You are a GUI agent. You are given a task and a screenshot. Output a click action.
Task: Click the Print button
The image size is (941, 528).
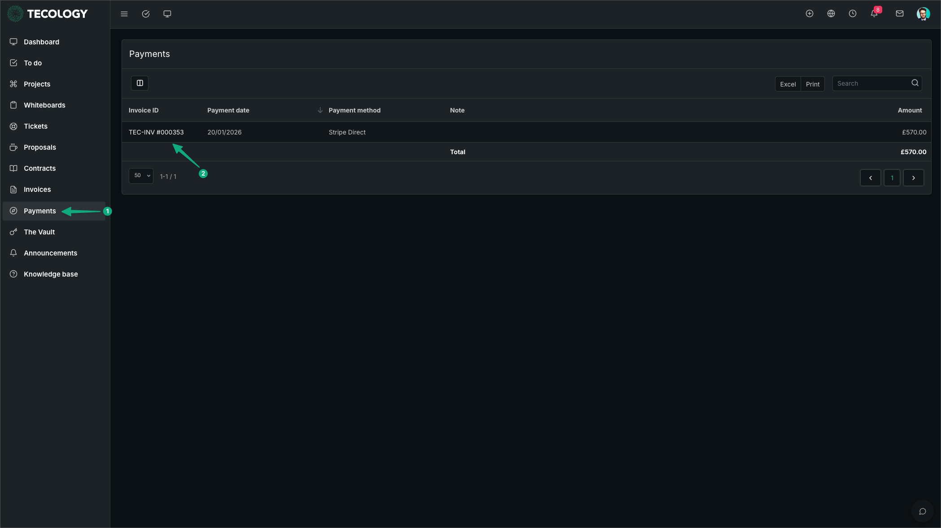coord(812,84)
